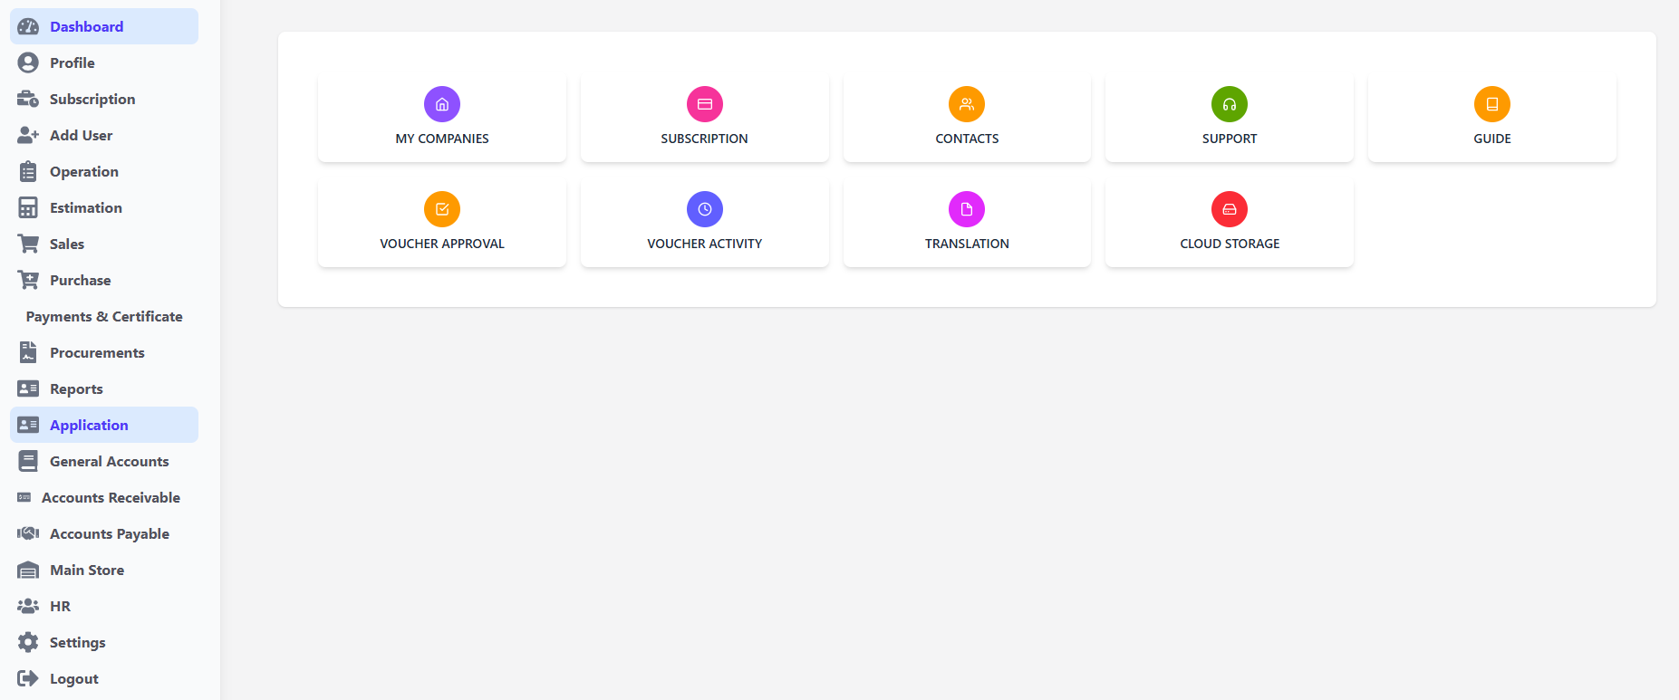Image resolution: width=1679 pixels, height=700 pixels.
Task: Click the Logout exit icon
Action: click(28, 678)
